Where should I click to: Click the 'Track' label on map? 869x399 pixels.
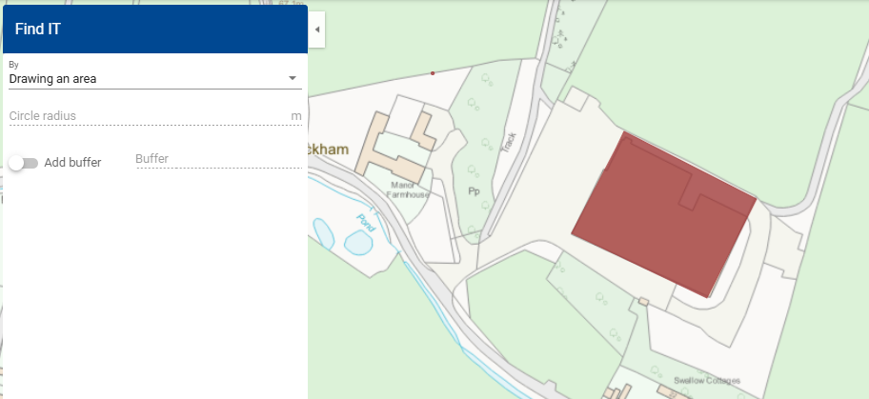pyautogui.click(x=511, y=141)
